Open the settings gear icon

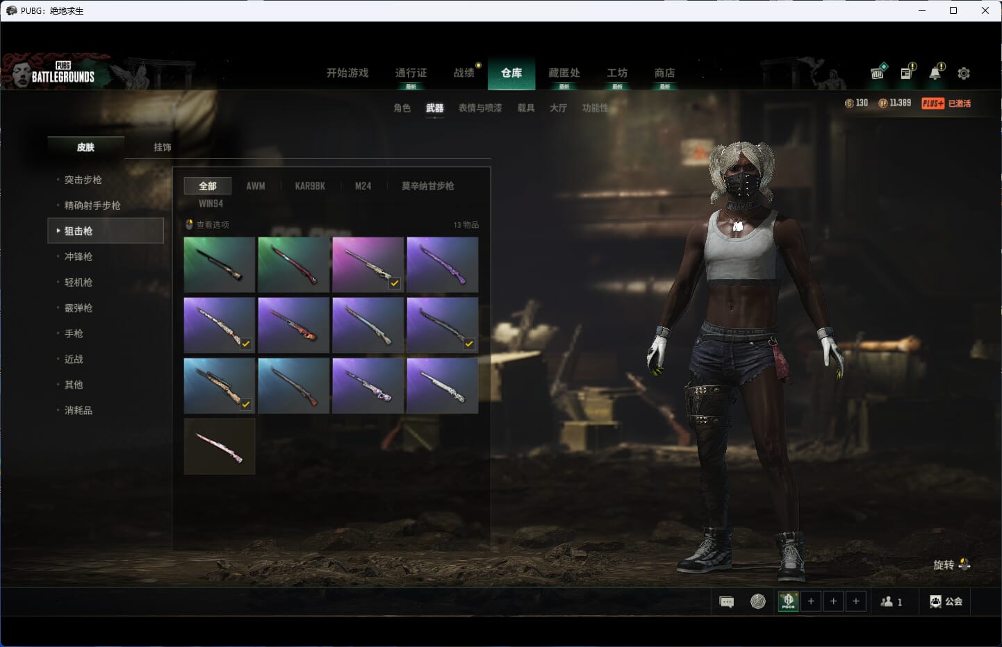pos(964,73)
